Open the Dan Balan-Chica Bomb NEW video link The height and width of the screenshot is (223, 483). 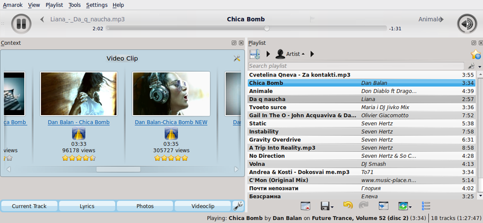point(171,122)
